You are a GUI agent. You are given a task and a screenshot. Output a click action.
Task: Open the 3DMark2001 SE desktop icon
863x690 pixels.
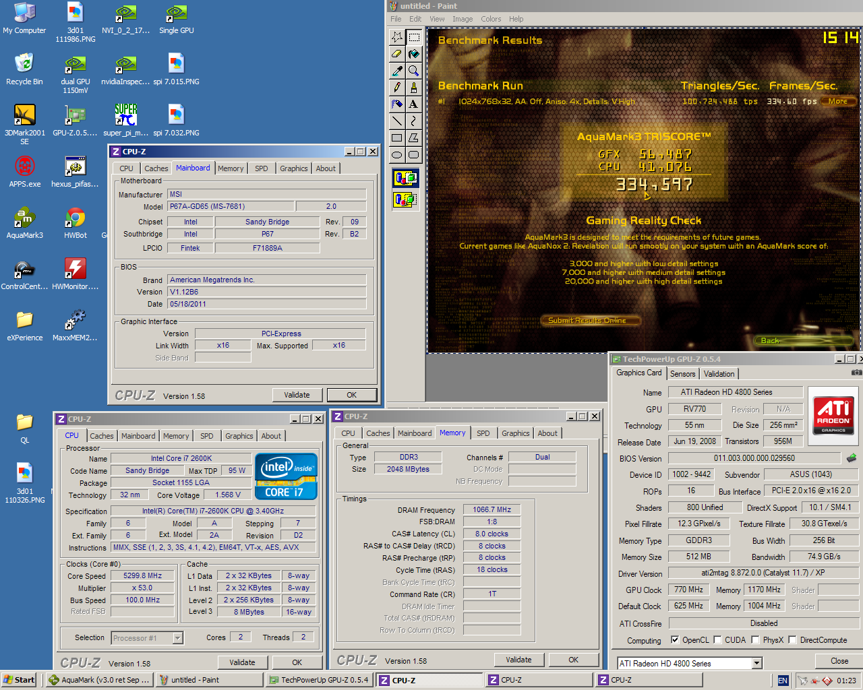25,125
